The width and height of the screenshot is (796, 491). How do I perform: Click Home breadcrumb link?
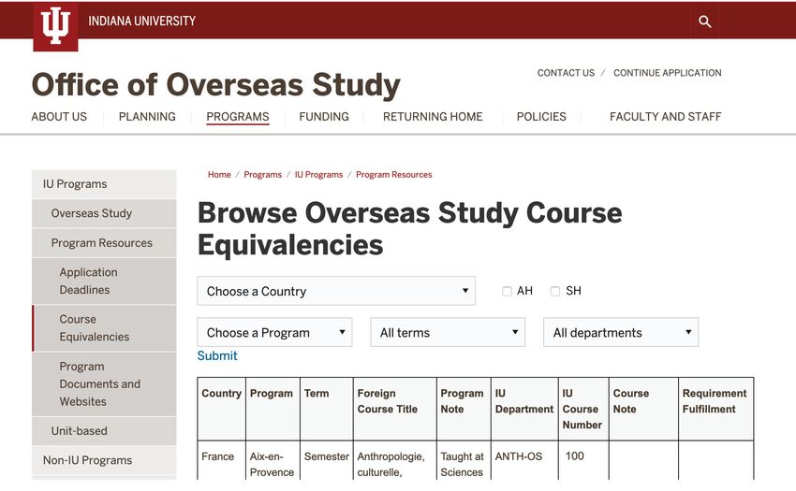219,175
